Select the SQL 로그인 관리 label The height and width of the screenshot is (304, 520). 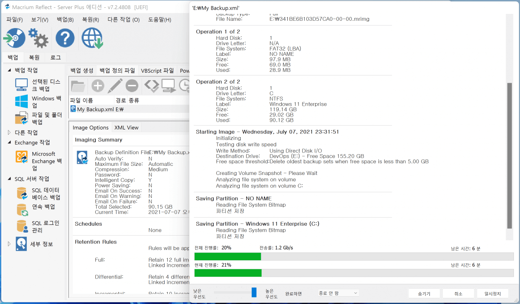(x=45, y=226)
